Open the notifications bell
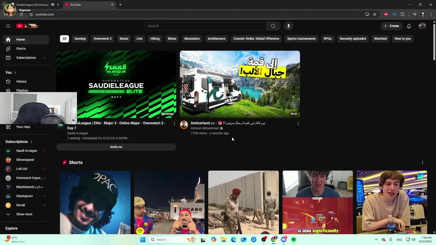Screen dimensions: 436x245 [409, 26]
